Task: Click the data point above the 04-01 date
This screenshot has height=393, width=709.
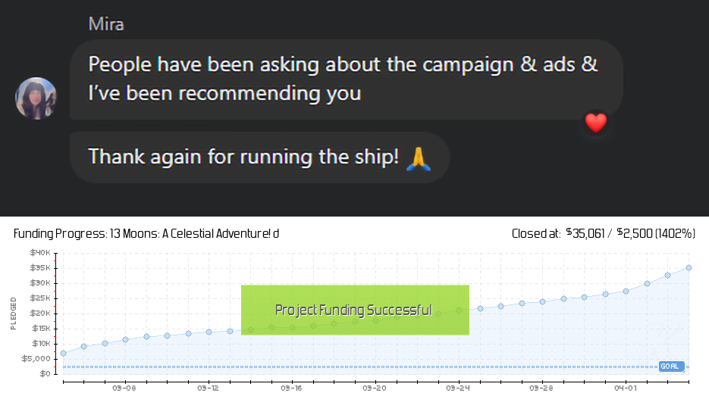Action: tap(626, 291)
